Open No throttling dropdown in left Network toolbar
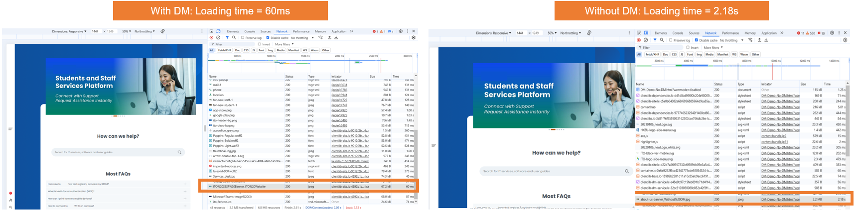This screenshot has width=856, height=211. pyautogui.click(x=302, y=38)
